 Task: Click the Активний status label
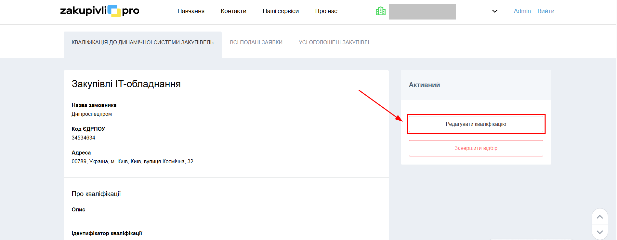424,85
